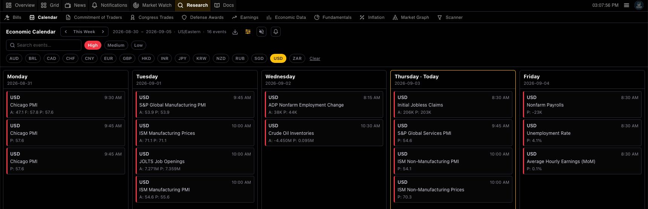Switch to Market Watch tab
This screenshot has height=209, width=648.
pyautogui.click(x=153, y=5)
